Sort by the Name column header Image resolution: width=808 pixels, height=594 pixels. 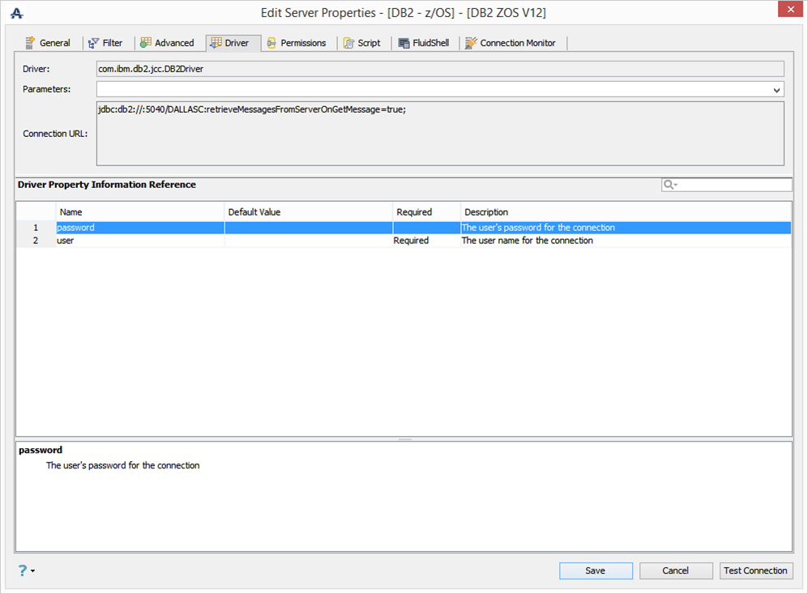[x=139, y=212]
